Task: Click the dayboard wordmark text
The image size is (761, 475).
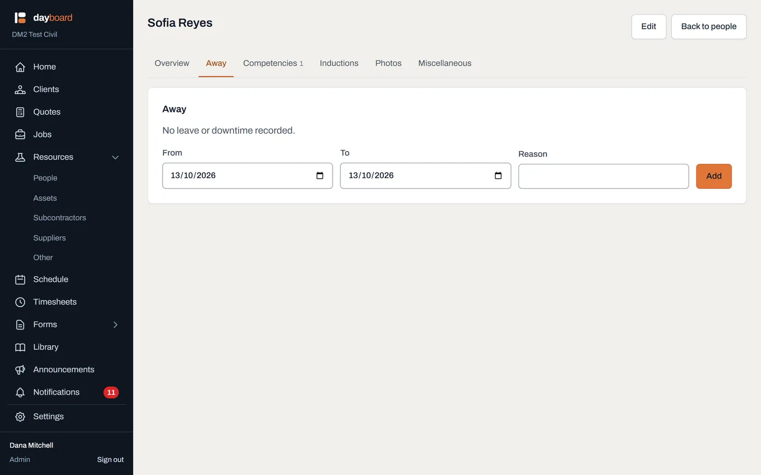Action: (53, 17)
